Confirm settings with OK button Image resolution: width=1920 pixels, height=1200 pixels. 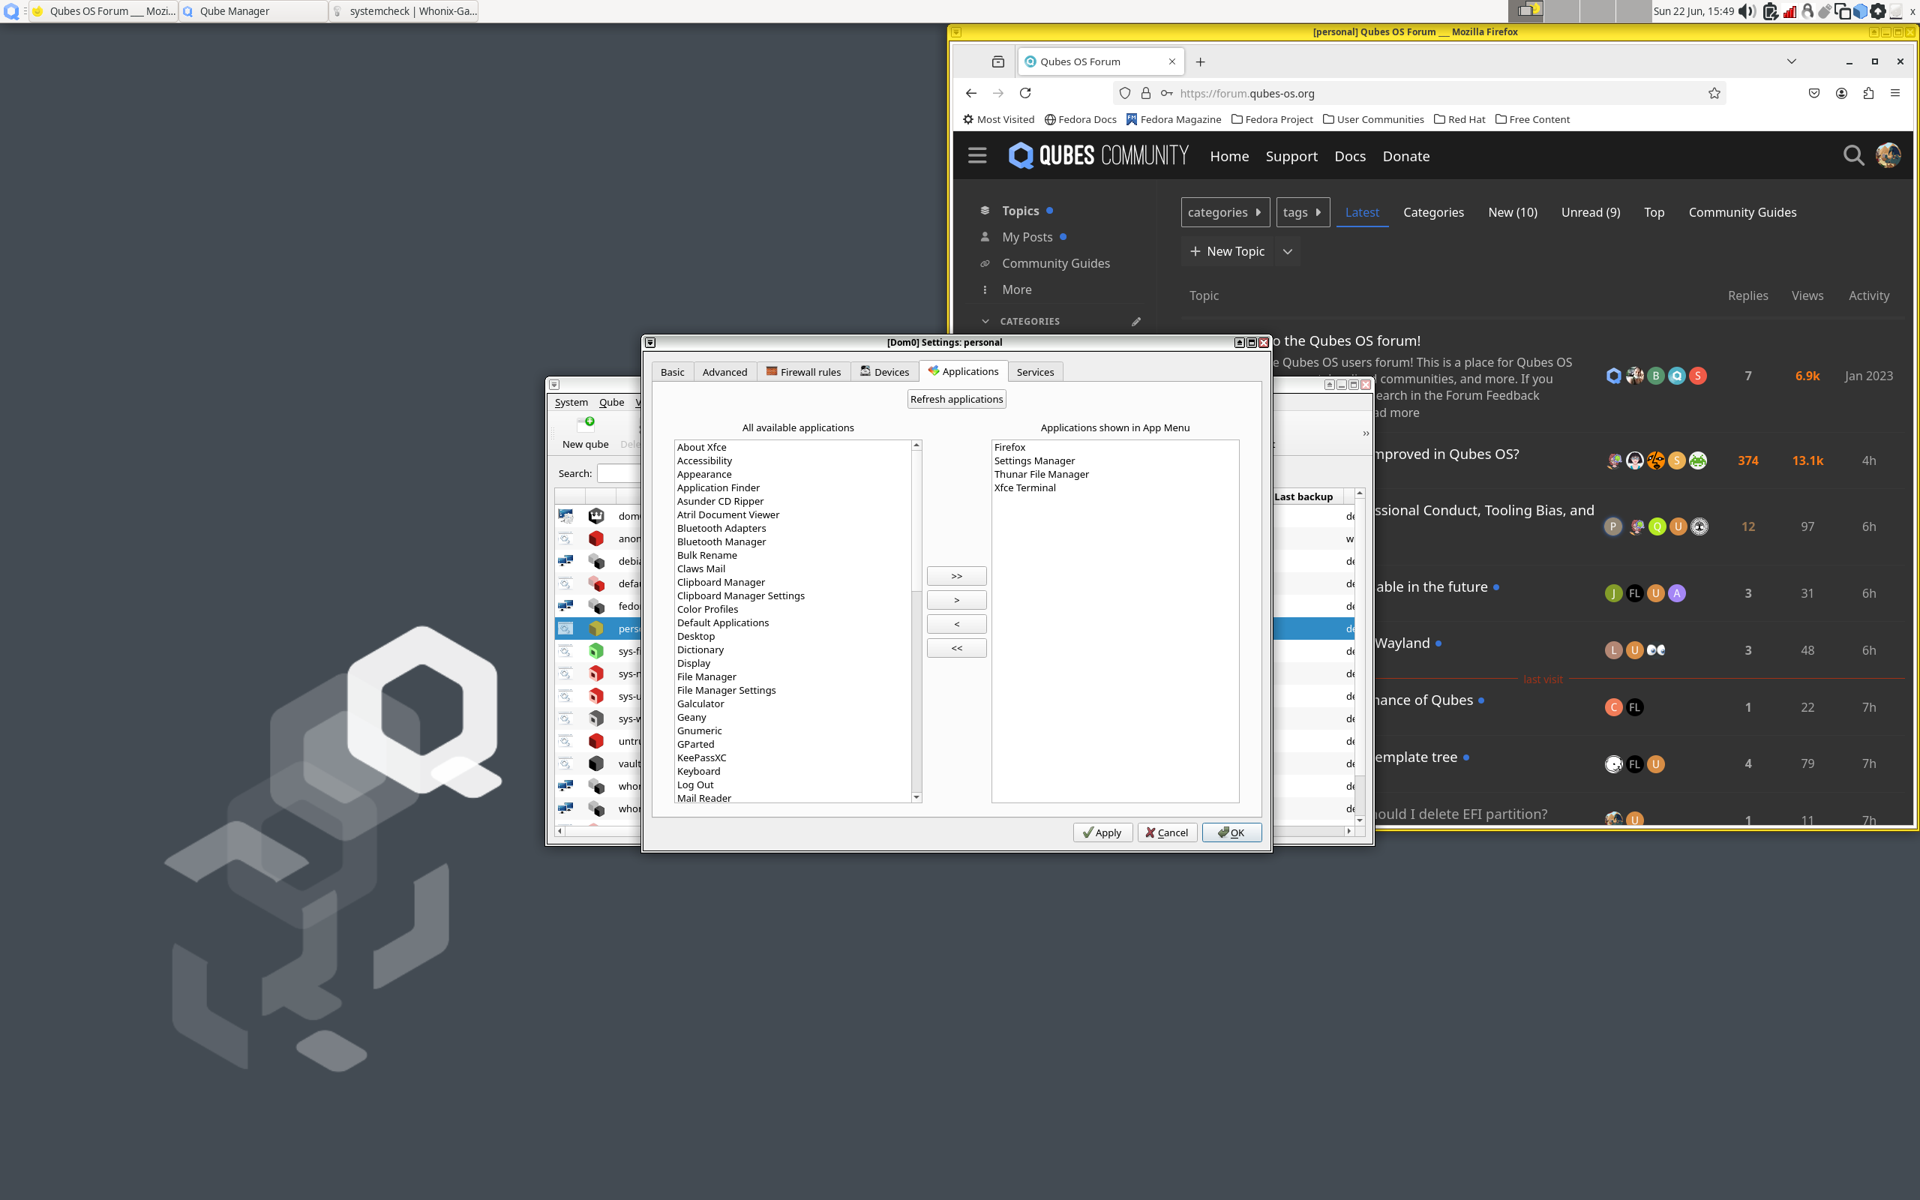point(1231,832)
